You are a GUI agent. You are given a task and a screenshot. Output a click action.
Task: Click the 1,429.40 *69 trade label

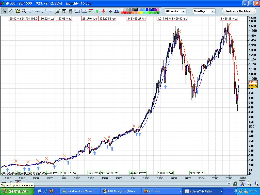tap(179, 19)
